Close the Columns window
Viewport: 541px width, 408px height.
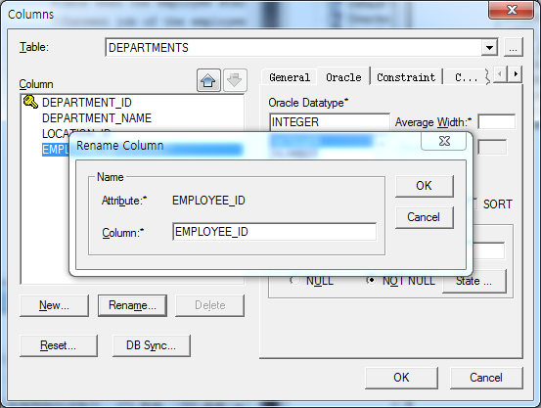(x=512, y=10)
